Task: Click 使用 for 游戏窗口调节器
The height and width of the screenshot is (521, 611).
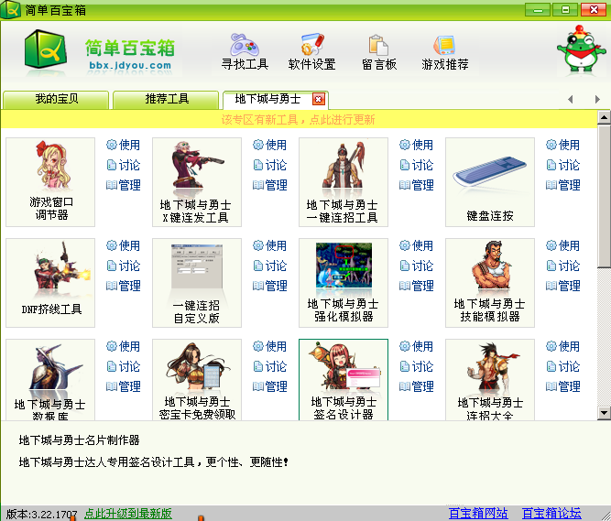Action: tap(123, 145)
